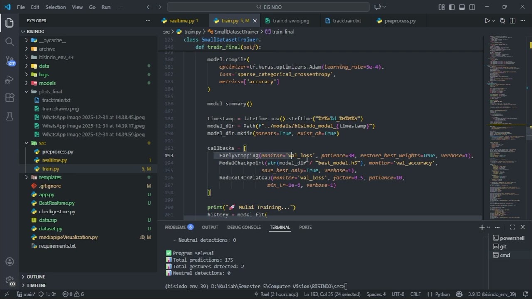532x299 pixels.
Task: Open the Manage gear in activity bar
Action: 10,280
